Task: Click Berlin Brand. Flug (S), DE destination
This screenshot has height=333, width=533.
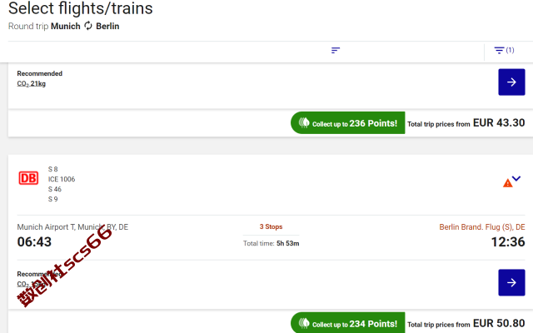Action: 482,227
